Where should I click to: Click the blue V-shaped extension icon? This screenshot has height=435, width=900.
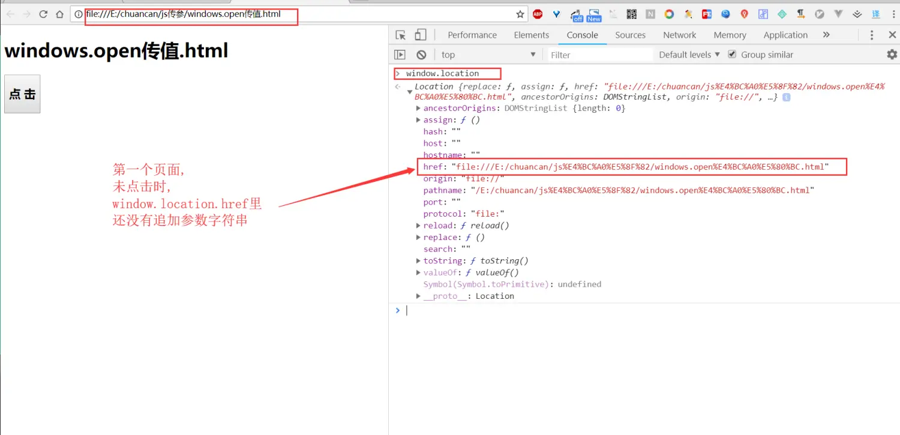coord(556,14)
